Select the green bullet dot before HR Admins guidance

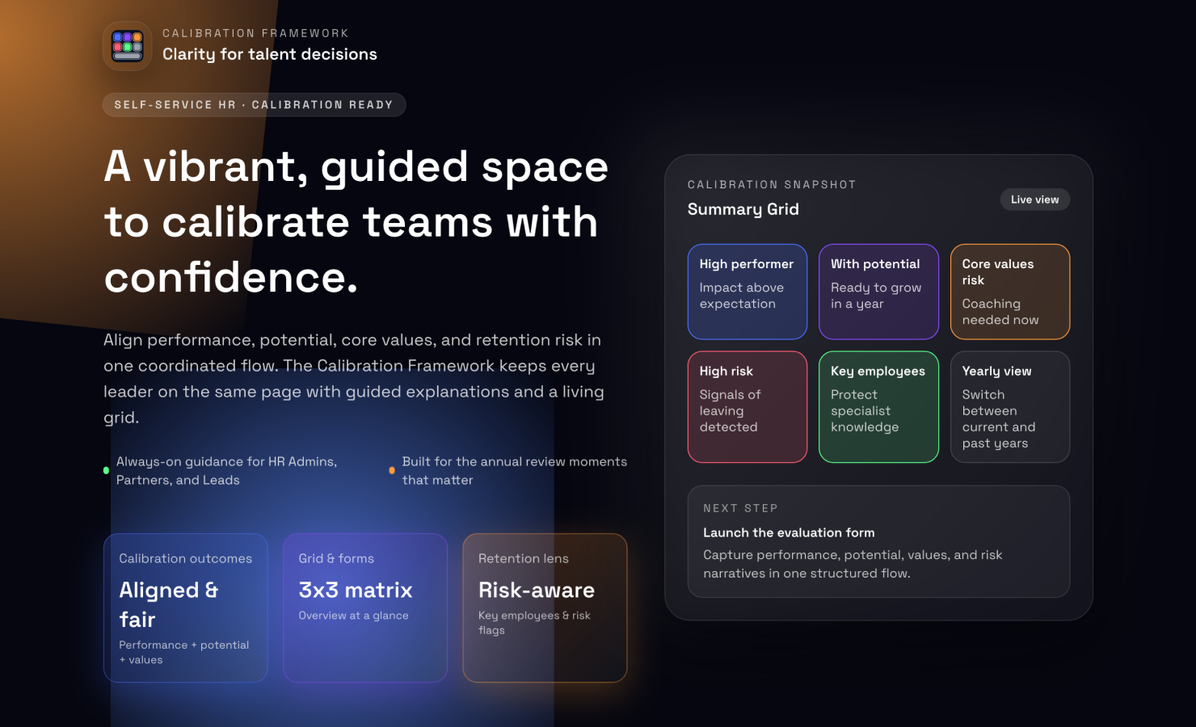[105, 469]
